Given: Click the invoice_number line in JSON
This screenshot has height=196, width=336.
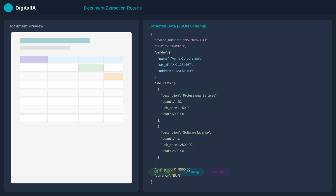Looking at the screenshot, I should (181, 40).
